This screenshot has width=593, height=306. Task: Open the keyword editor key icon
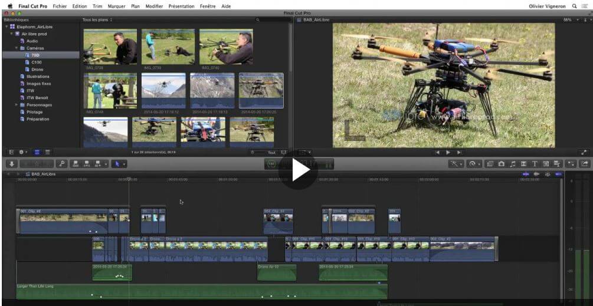click(x=61, y=163)
